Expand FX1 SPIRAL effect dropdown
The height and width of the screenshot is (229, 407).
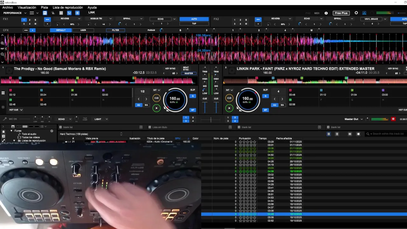(x=142, y=19)
